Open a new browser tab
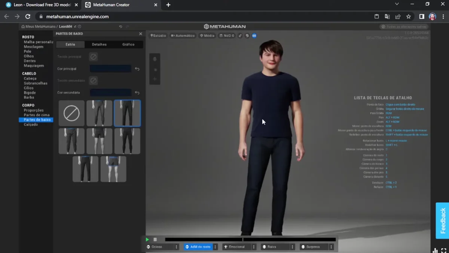 tap(168, 5)
